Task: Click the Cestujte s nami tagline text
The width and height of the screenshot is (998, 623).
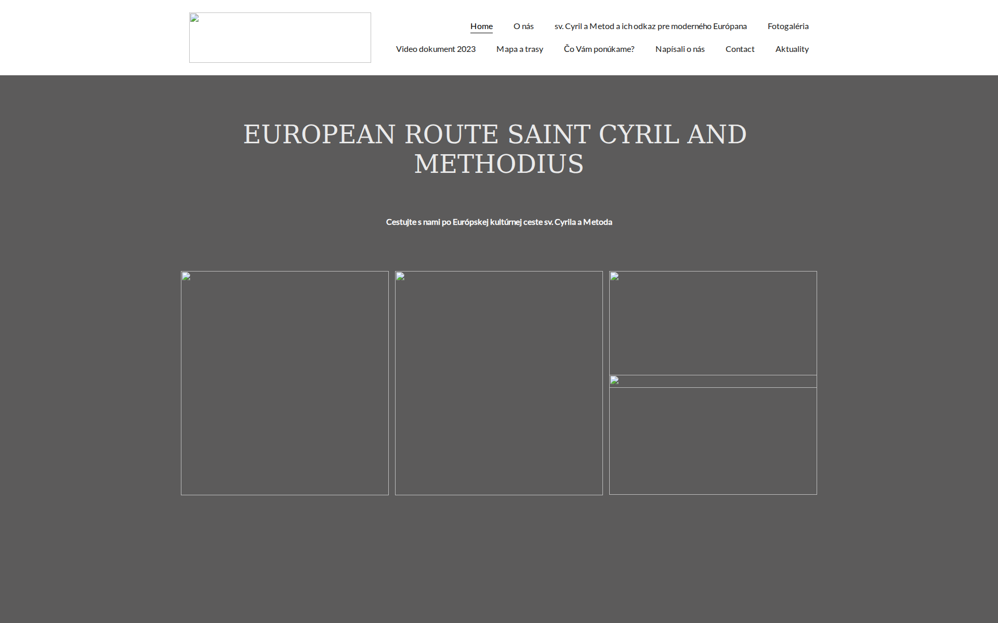Action: point(498,222)
